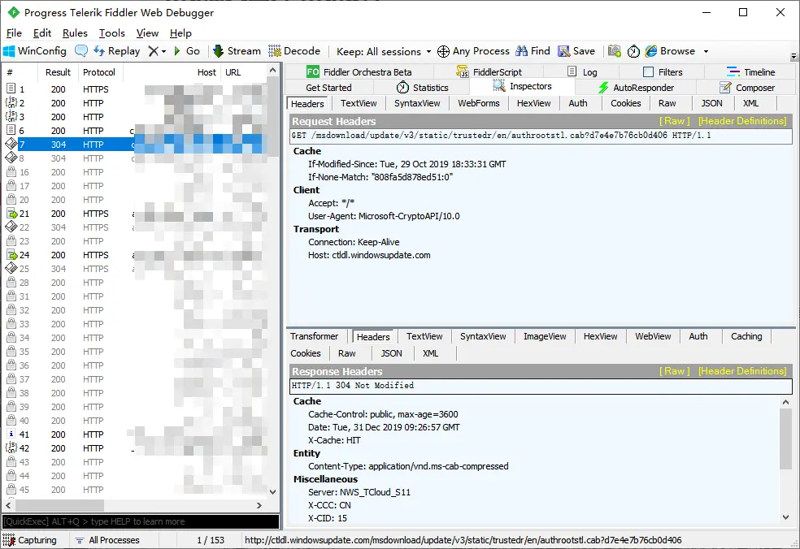
Task: Select response Transformer tab
Action: (x=315, y=336)
